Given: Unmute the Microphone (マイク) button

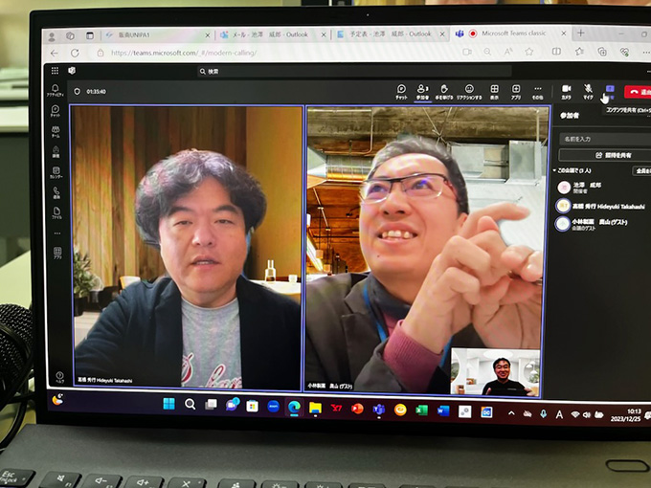Looking at the screenshot, I should pyautogui.click(x=588, y=92).
